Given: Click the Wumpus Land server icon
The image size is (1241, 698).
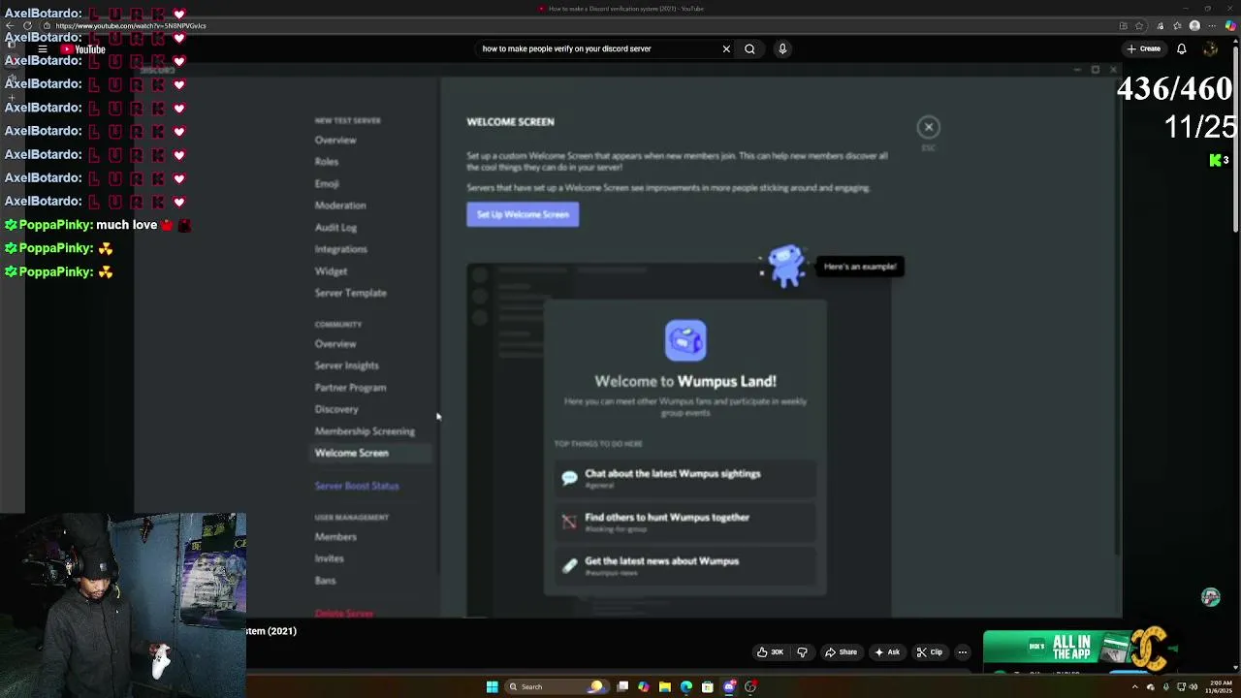Looking at the screenshot, I should (685, 341).
